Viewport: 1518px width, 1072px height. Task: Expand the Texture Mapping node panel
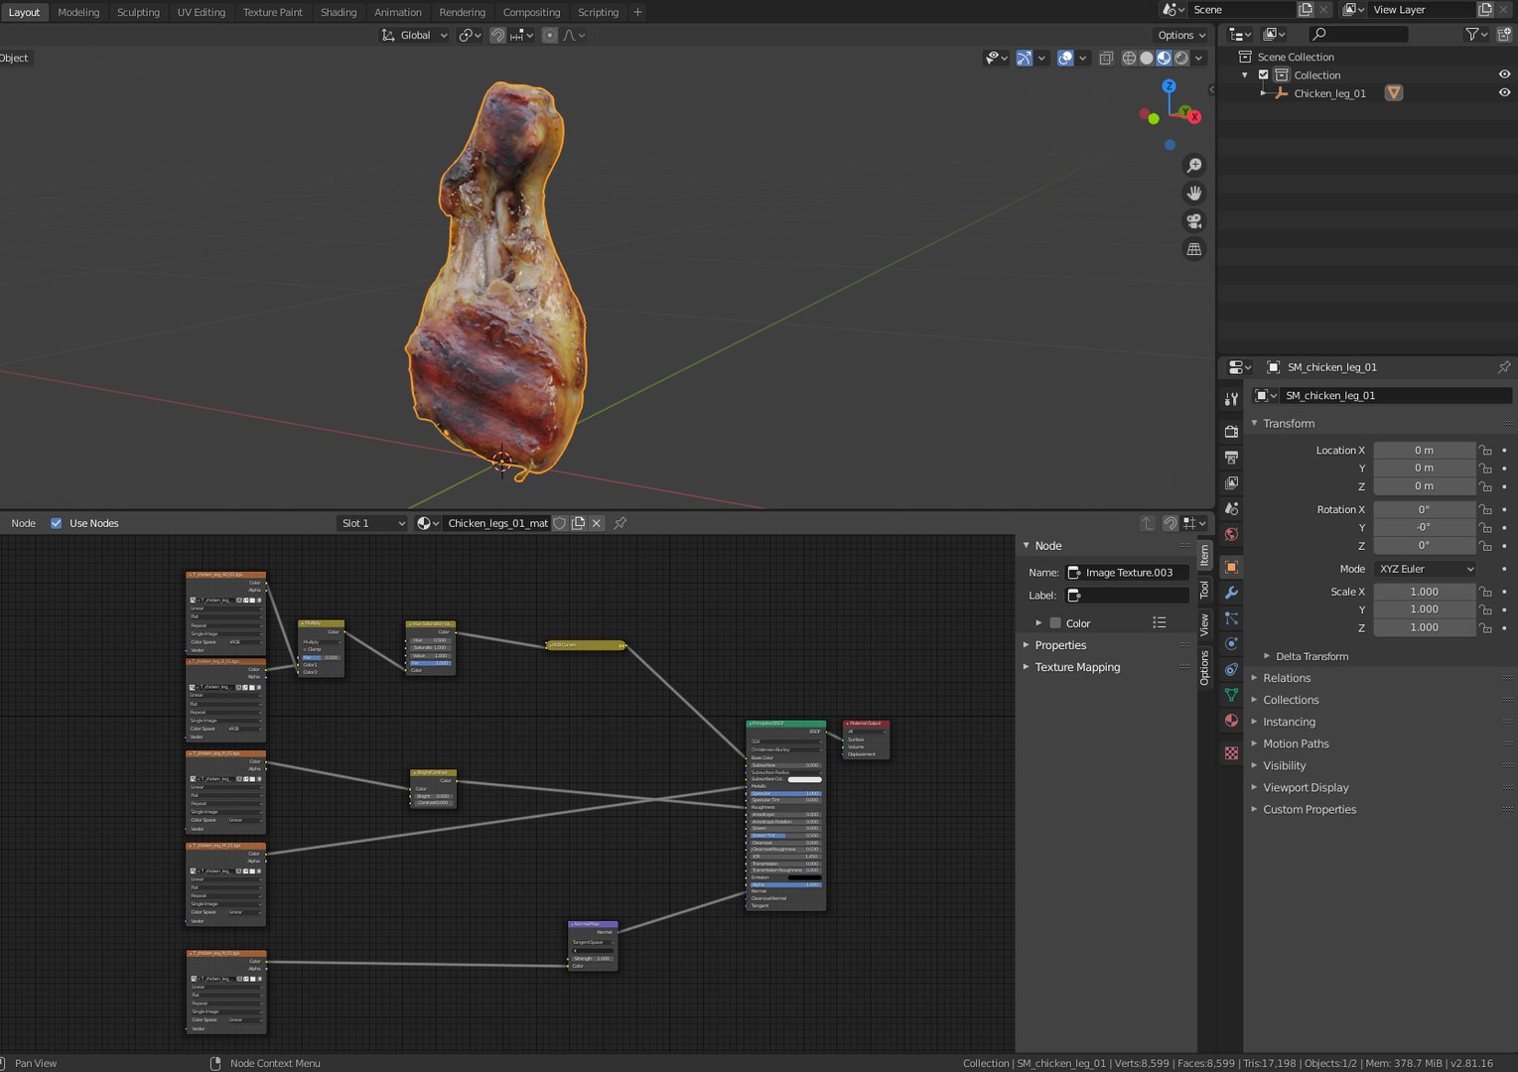pos(1027,667)
